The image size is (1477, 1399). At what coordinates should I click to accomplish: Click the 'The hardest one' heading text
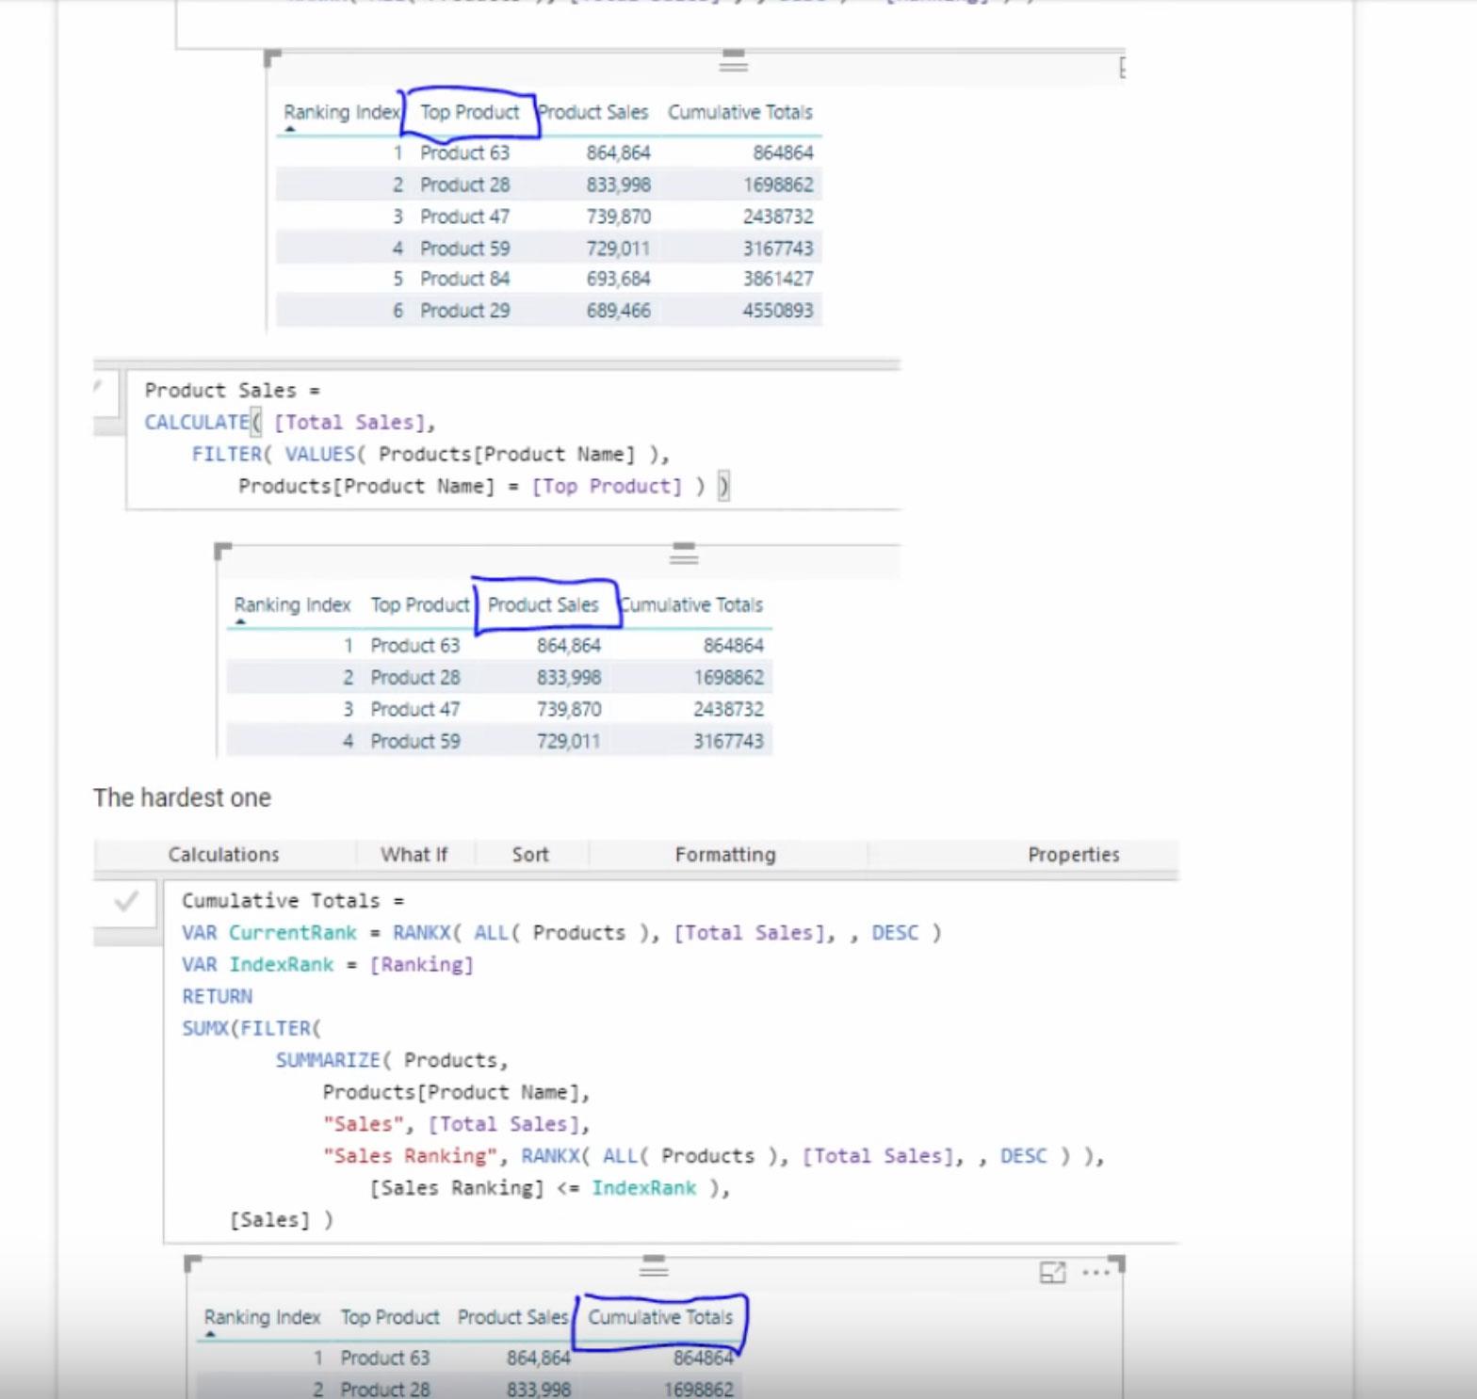pos(182,798)
